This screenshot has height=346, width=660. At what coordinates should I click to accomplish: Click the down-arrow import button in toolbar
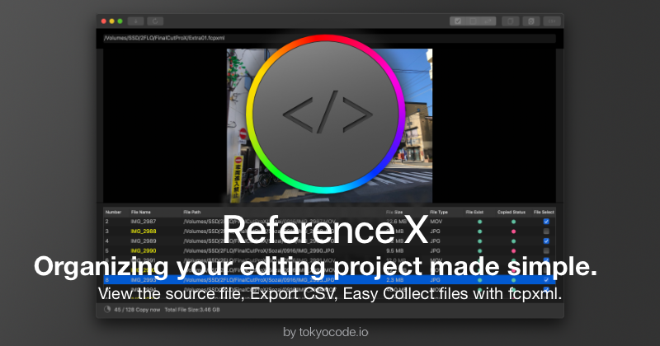point(135,21)
